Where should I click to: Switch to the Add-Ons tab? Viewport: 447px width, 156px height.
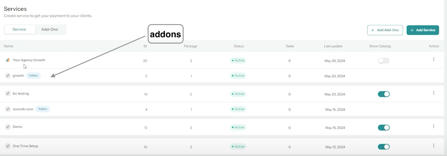tap(50, 29)
